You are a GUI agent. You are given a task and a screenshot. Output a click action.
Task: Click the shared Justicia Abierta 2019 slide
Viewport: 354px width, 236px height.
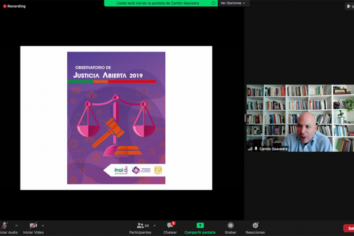tap(116, 118)
